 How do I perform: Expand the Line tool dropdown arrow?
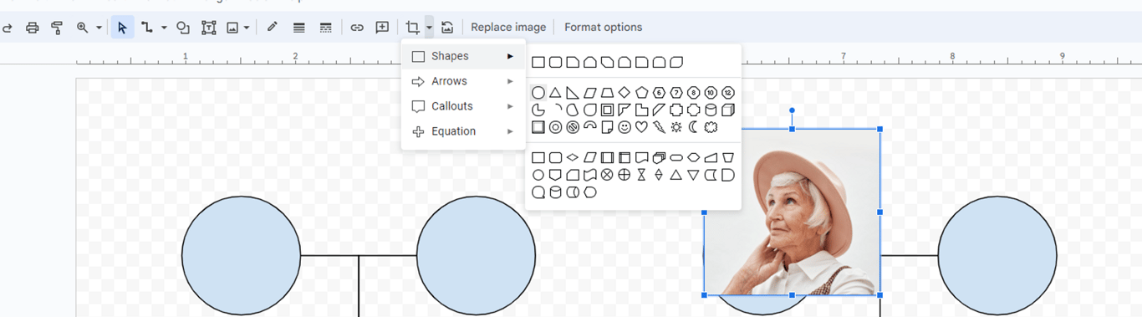click(x=164, y=28)
